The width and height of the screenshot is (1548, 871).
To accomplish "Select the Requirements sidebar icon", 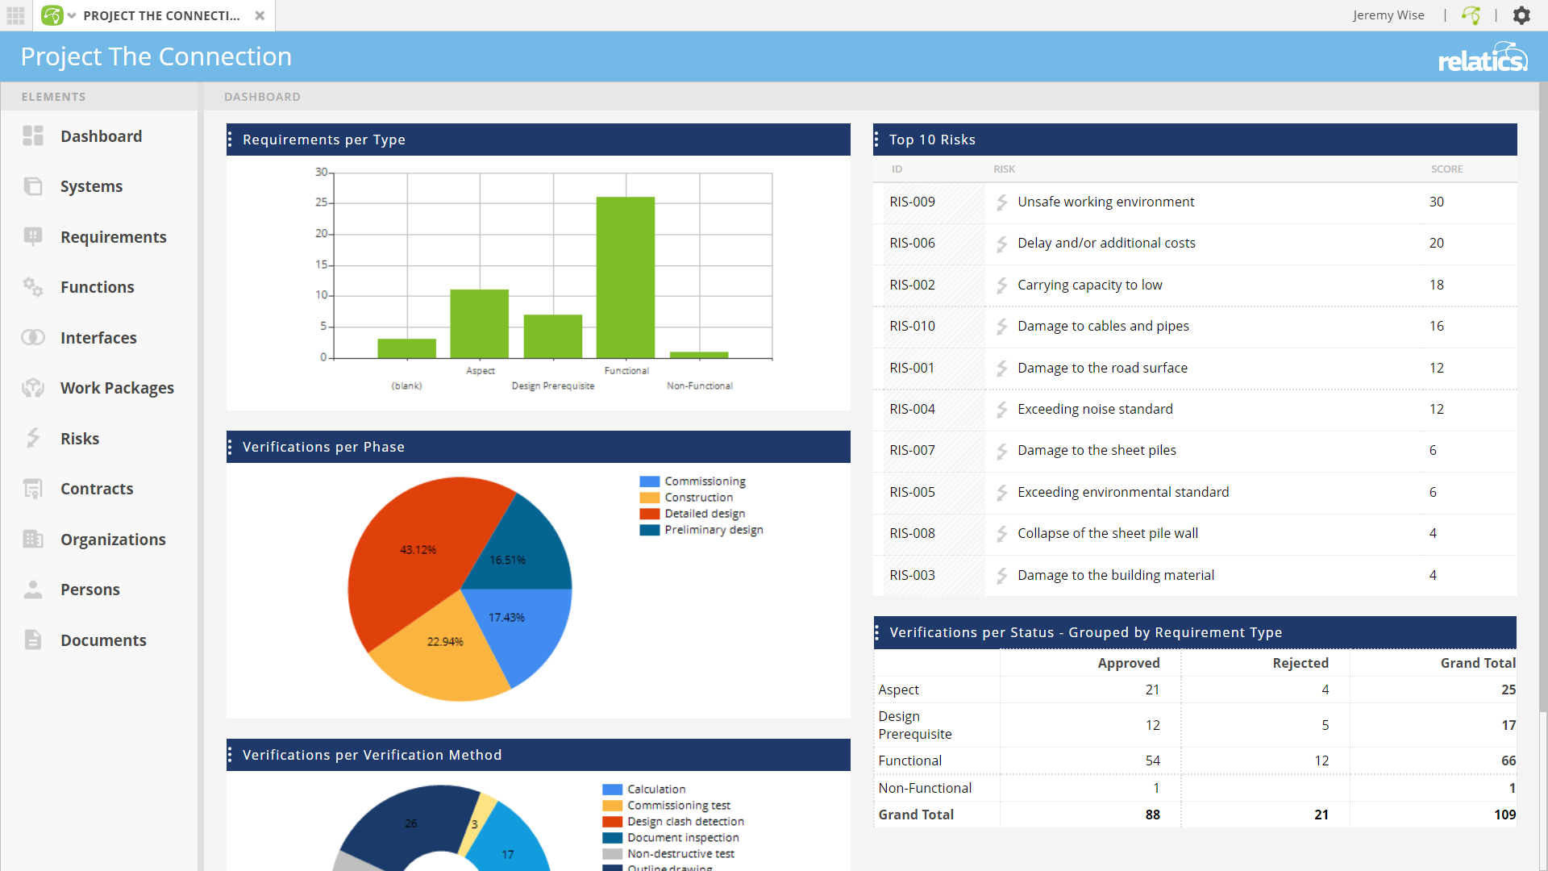I will [x=33, y=236].
